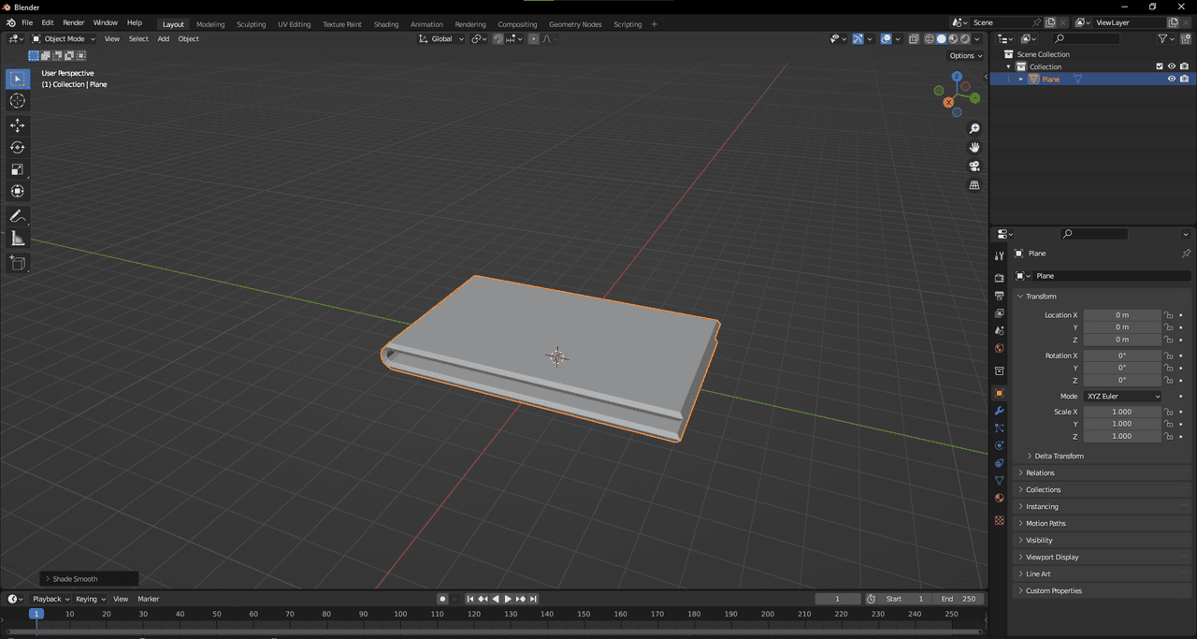Image resolution: width=1197 pixels, height=639 pixels.
Task: Select the Measure tool
Action: click(17, 239)
